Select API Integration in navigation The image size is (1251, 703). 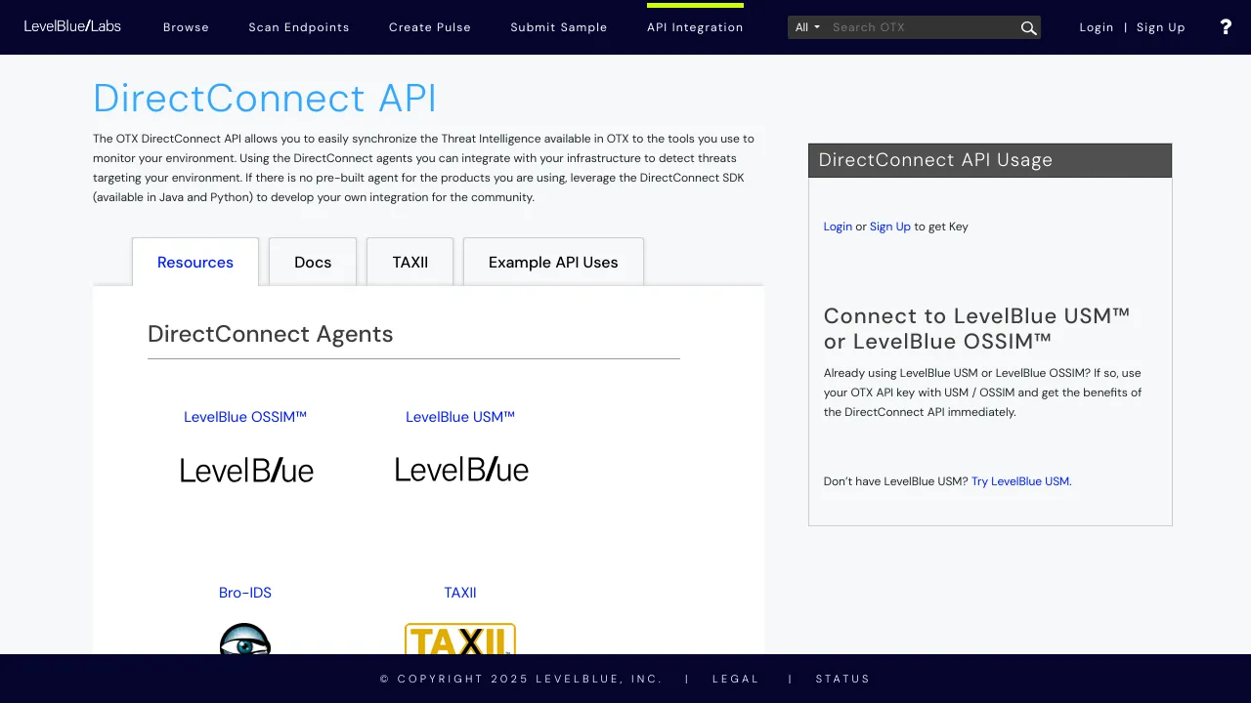point(695,27)
